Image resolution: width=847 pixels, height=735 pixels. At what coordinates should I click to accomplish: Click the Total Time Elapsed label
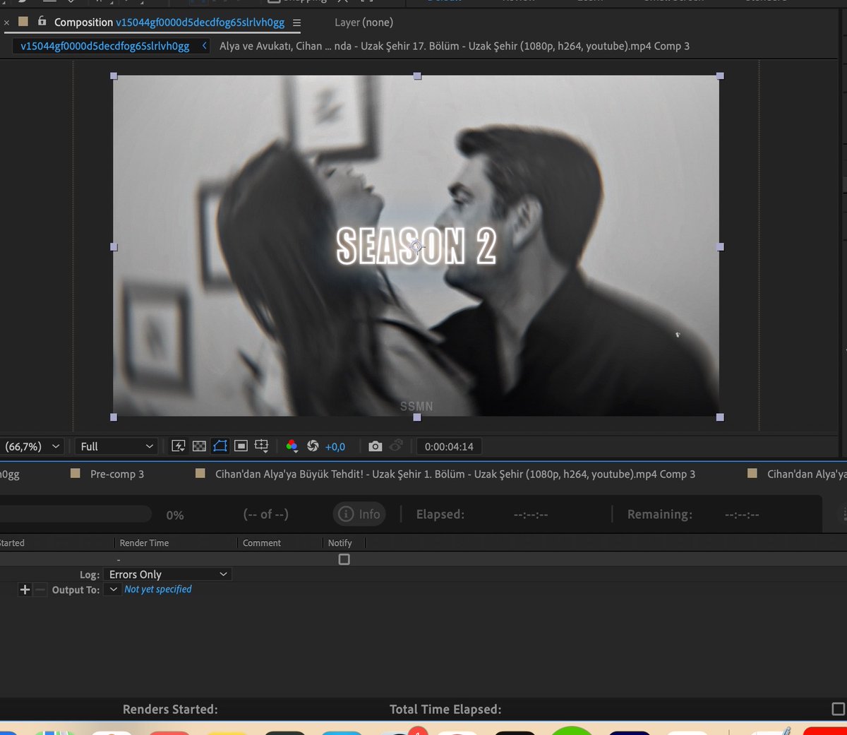(x=445, y=709)
